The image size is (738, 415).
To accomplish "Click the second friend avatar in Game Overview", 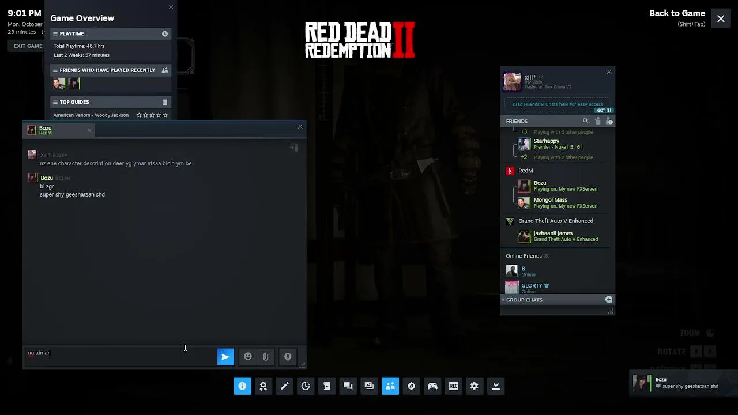I will coord(73,84).
